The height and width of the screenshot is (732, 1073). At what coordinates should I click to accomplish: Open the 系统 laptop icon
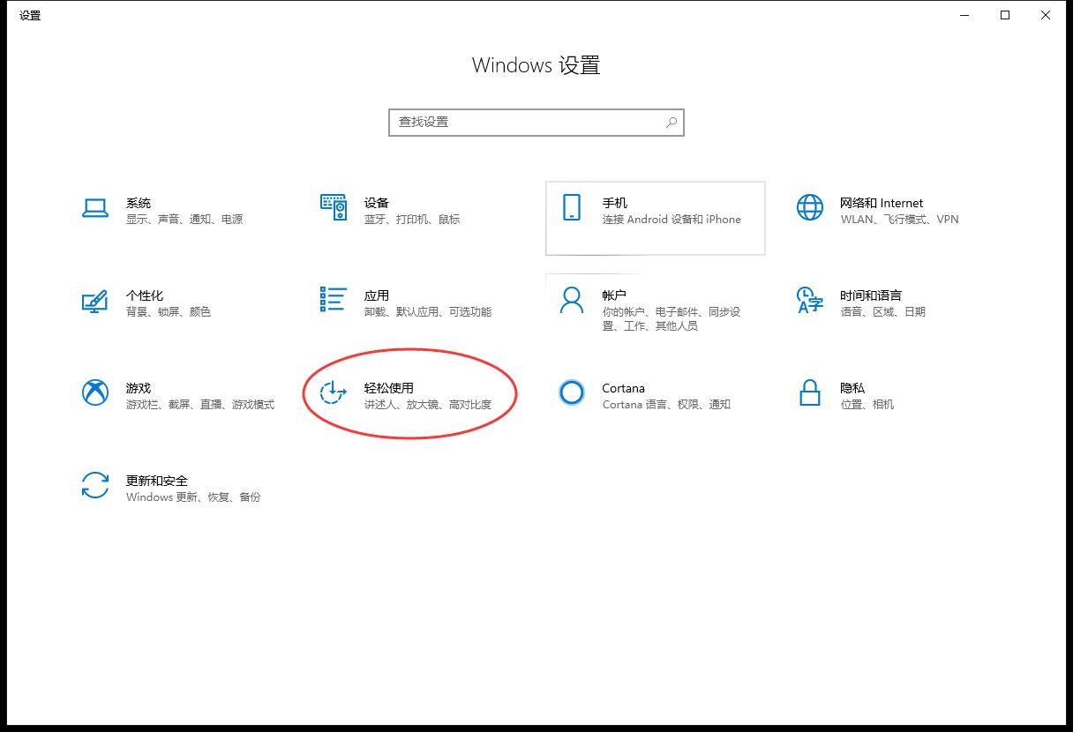click(95, 207)
